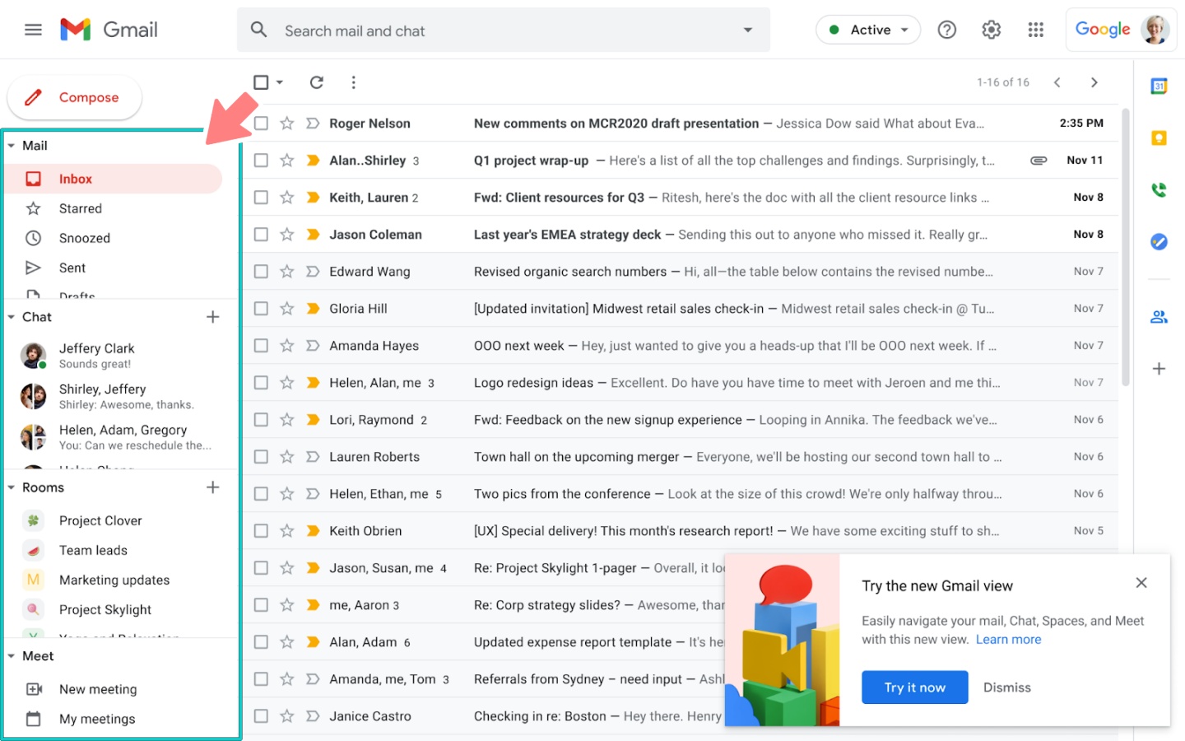Open the phone Voice side panel icon
The image size is (1185, 741).
pyautogui.click(x=1159, y=190)
